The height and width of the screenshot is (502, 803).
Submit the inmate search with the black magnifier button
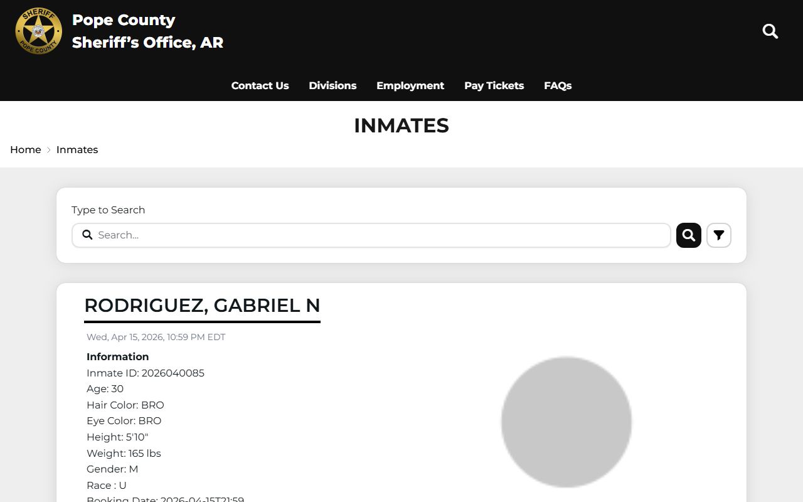688,235
